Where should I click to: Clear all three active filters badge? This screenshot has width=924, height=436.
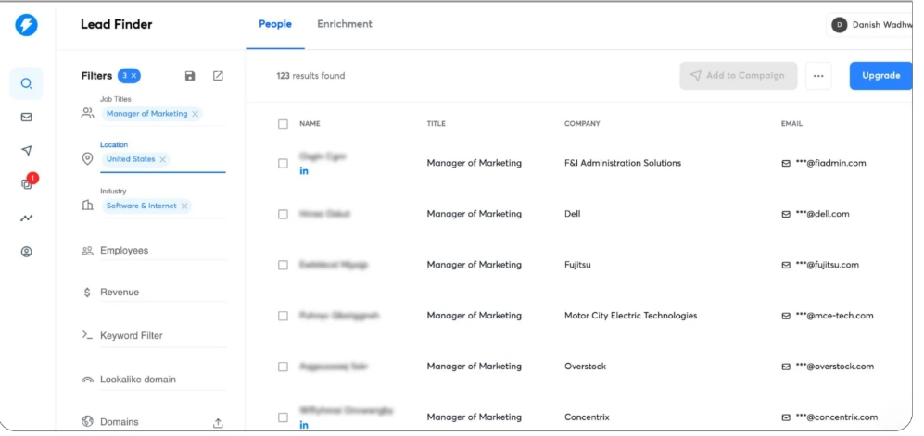129,75
